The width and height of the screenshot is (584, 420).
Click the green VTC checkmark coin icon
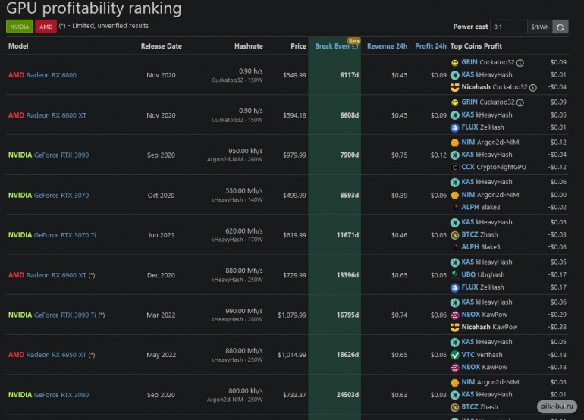[x=454, y=354]
